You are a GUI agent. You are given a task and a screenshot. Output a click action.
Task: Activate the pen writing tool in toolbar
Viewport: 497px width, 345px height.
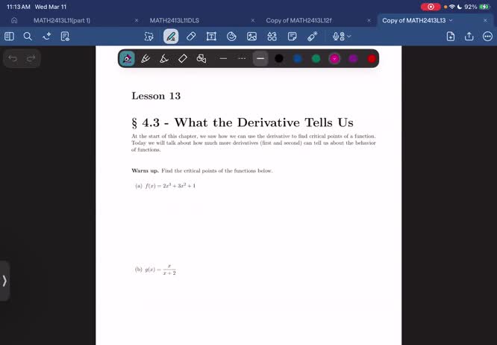pos(171,37)
